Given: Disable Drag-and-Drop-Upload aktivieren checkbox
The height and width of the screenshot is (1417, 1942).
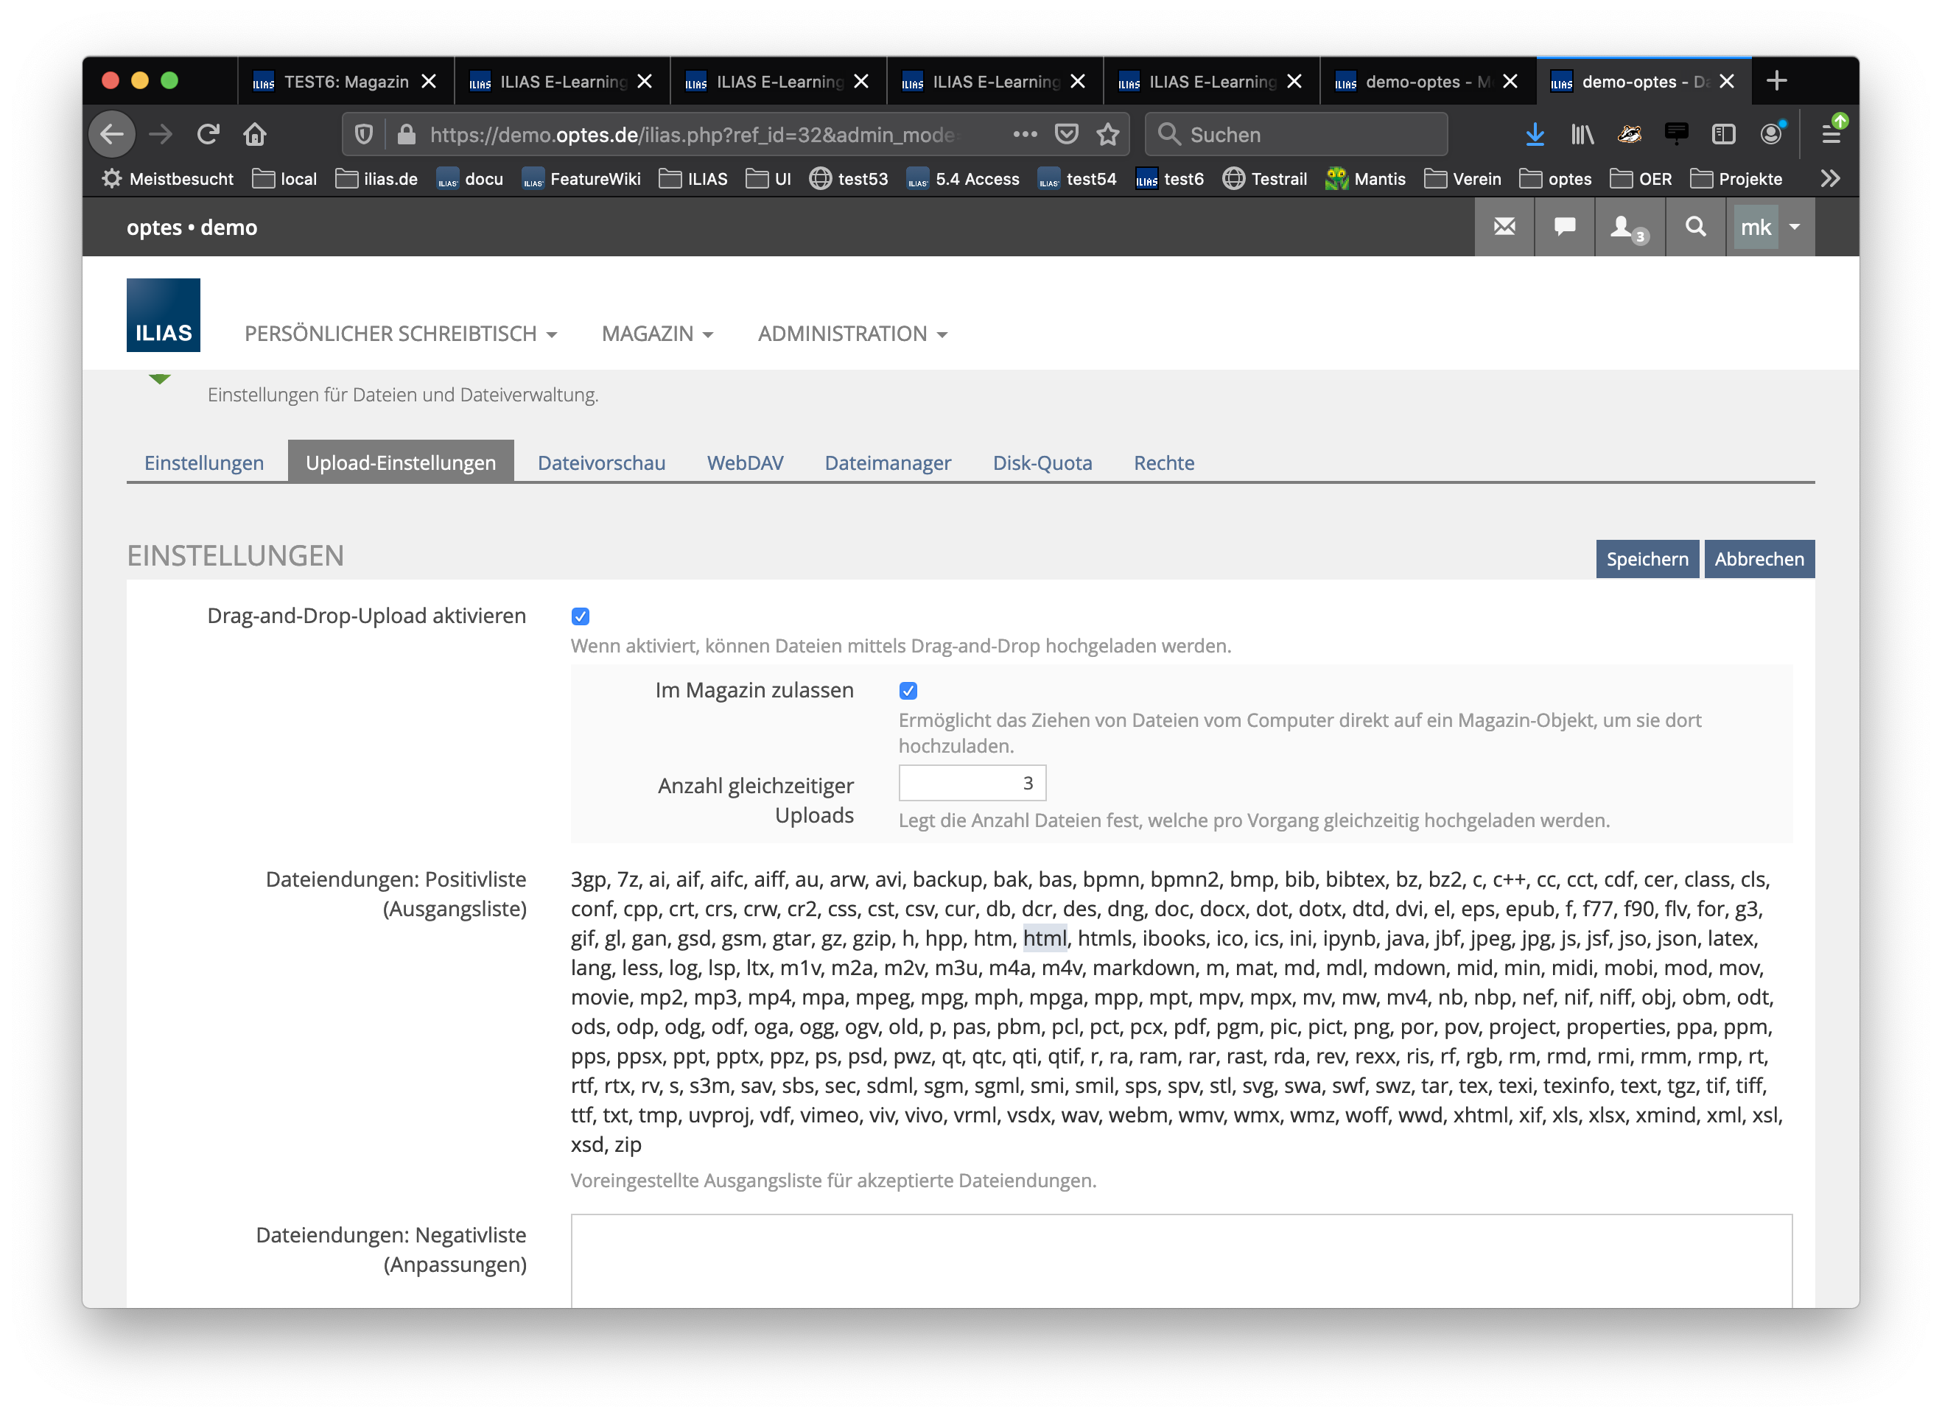Looking at the screenshot, I should (x=581, y=616).
